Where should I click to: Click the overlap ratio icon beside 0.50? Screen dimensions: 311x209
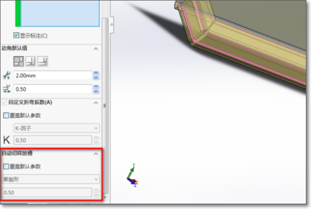[x=7, y=89]
